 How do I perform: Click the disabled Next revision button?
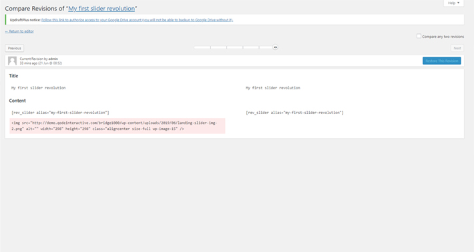(x=457, y=48)
